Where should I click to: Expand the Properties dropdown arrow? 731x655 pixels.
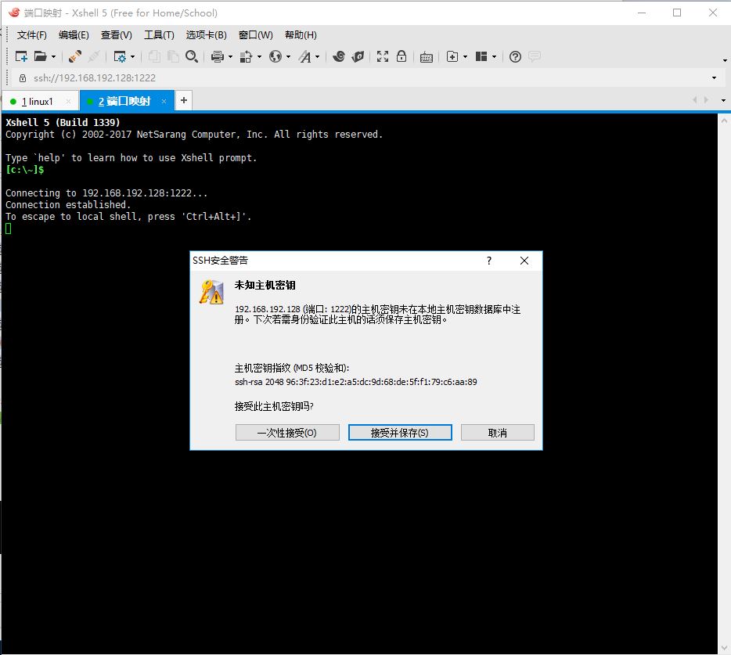pos(133,57)
